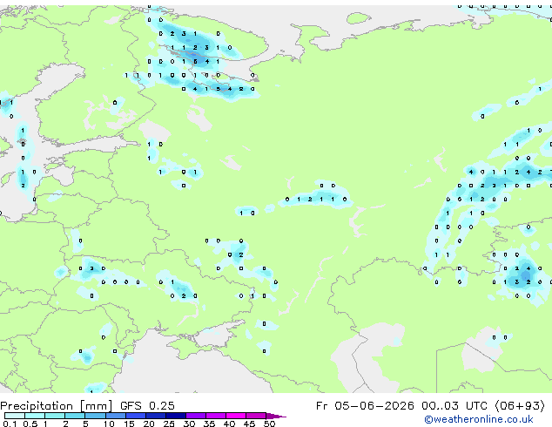Click the 2 mm legend color swatch
552x427 pixels.
pyautogui.click(x=75, y=416)
